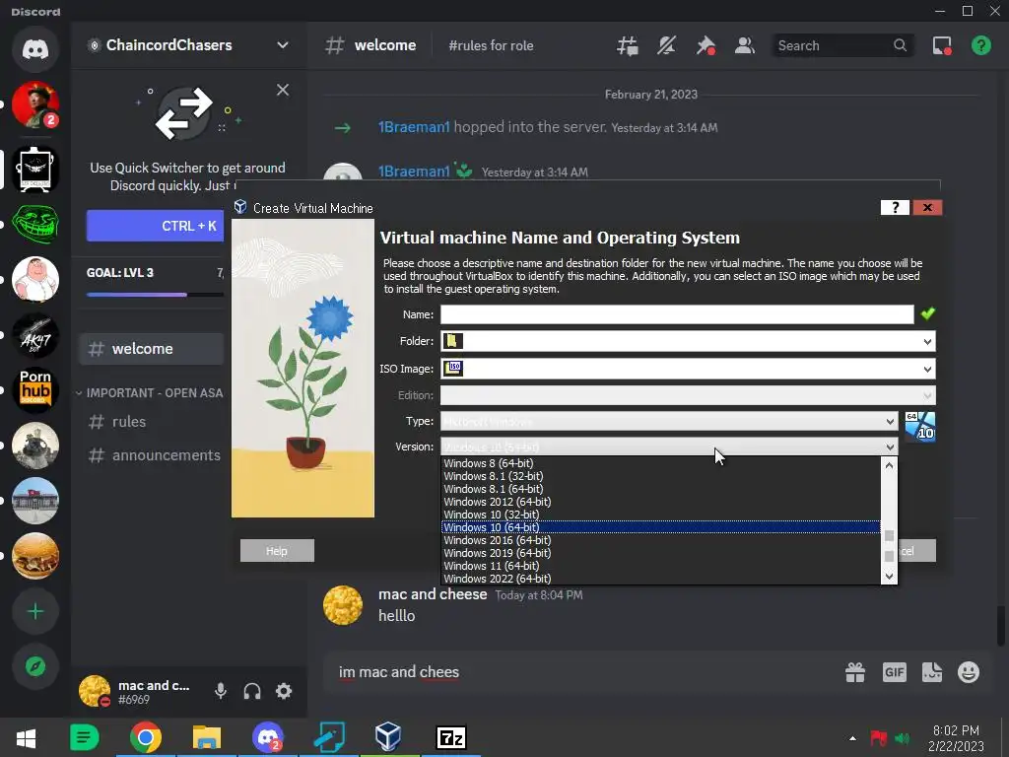The image size is (1009, 757).
Task: Open sticker picker icon
Action: coord(932,672)
